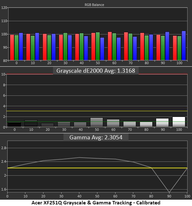Click the 2.4 label on Gamma axis
This screenshot has height=206, width=192.
point(3,161)
